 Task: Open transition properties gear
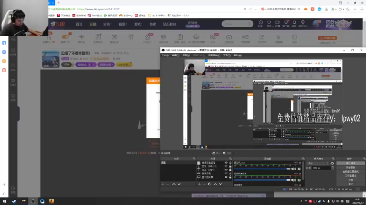(332, 164)
